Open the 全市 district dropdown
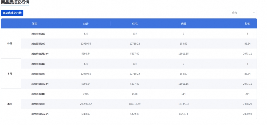267x125 pixels. [x=243, y=13]
